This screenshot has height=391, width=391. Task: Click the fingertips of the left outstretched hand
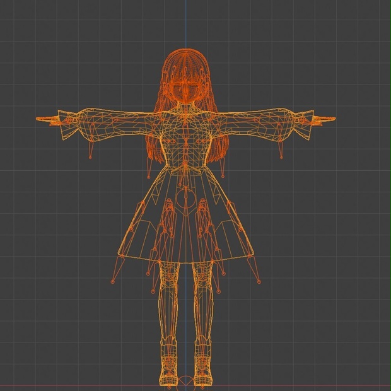(x=40, y=119)
